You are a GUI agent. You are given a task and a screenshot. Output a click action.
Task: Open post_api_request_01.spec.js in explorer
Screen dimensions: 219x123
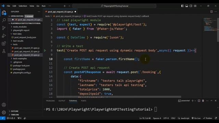(x=27, y=48)
